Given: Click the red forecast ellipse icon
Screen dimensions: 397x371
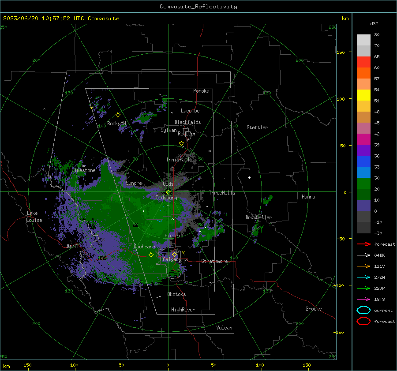Looking at the screenshot, I should click(363, 321).
